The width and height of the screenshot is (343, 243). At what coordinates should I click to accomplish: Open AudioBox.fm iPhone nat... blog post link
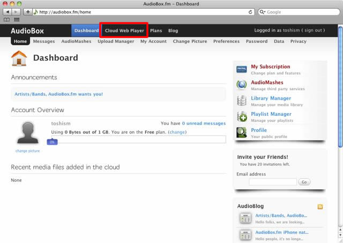pyautogui.click(x=282, y=232)
